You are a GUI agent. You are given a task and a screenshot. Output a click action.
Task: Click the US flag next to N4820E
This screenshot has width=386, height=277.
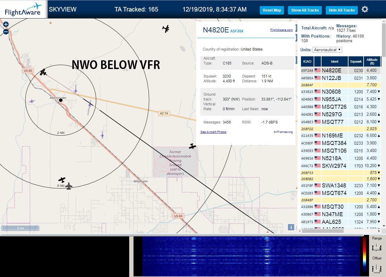[x=317, y=71]
